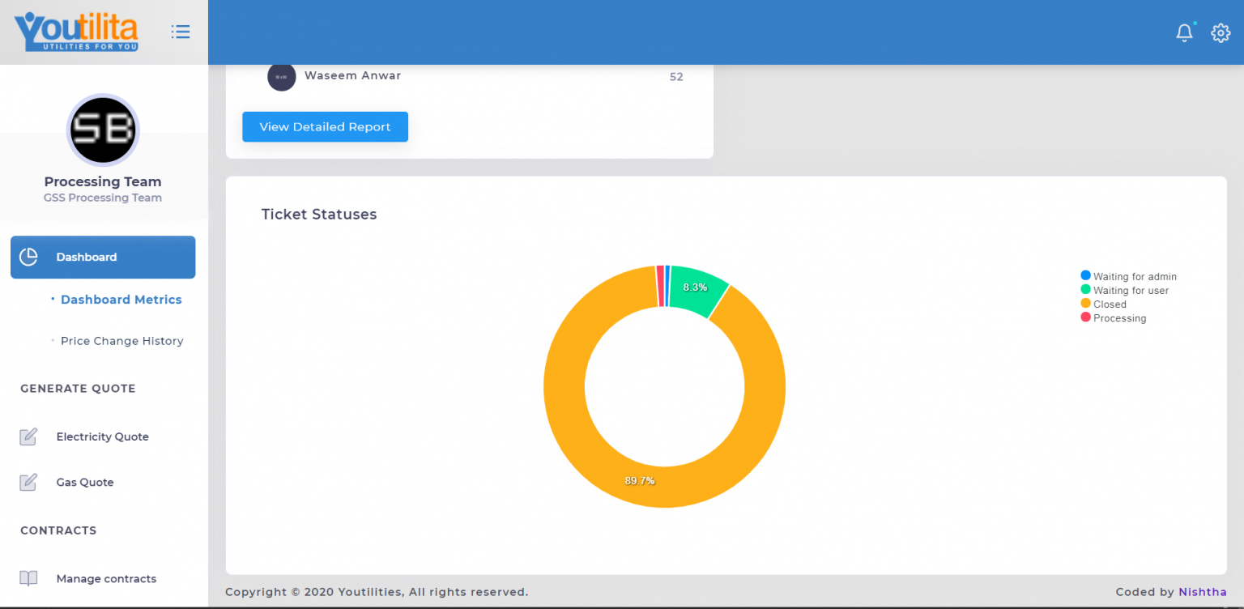Viewport: 1244px width, 609px height.
Task: Click the Manage contracts book icon
Action: point(28,578)
